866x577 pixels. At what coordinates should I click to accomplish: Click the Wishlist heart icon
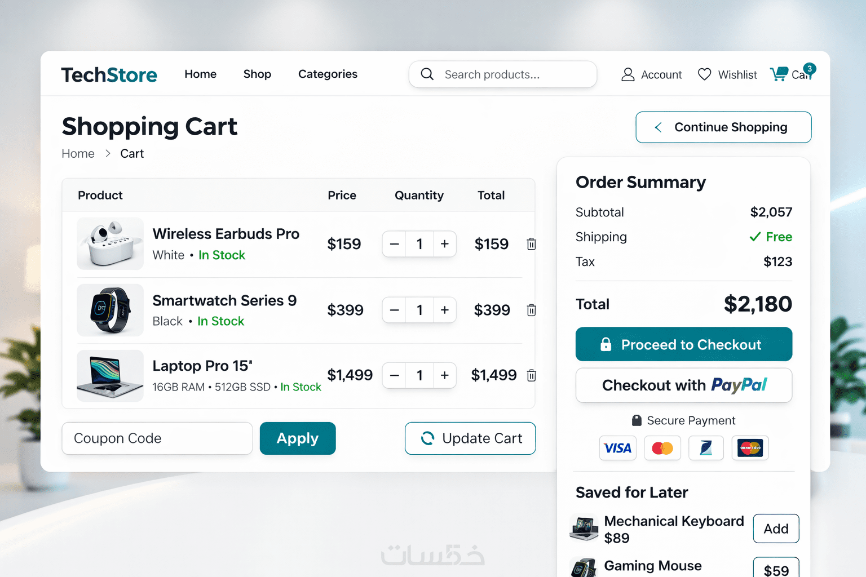point(704,74)
